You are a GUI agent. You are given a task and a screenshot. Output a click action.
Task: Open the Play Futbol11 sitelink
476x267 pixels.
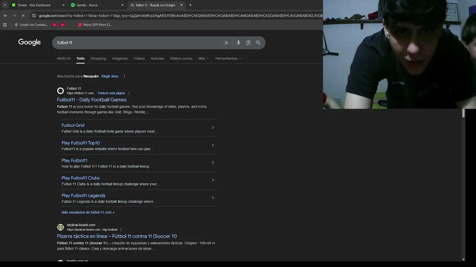74,160
